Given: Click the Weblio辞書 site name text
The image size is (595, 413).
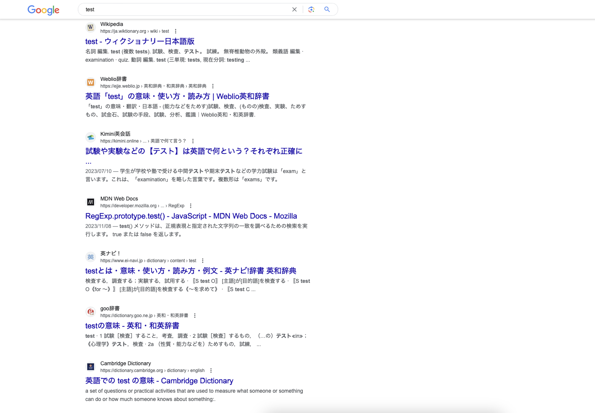Looking at the screenshot, I should click(x=114, y=79).
